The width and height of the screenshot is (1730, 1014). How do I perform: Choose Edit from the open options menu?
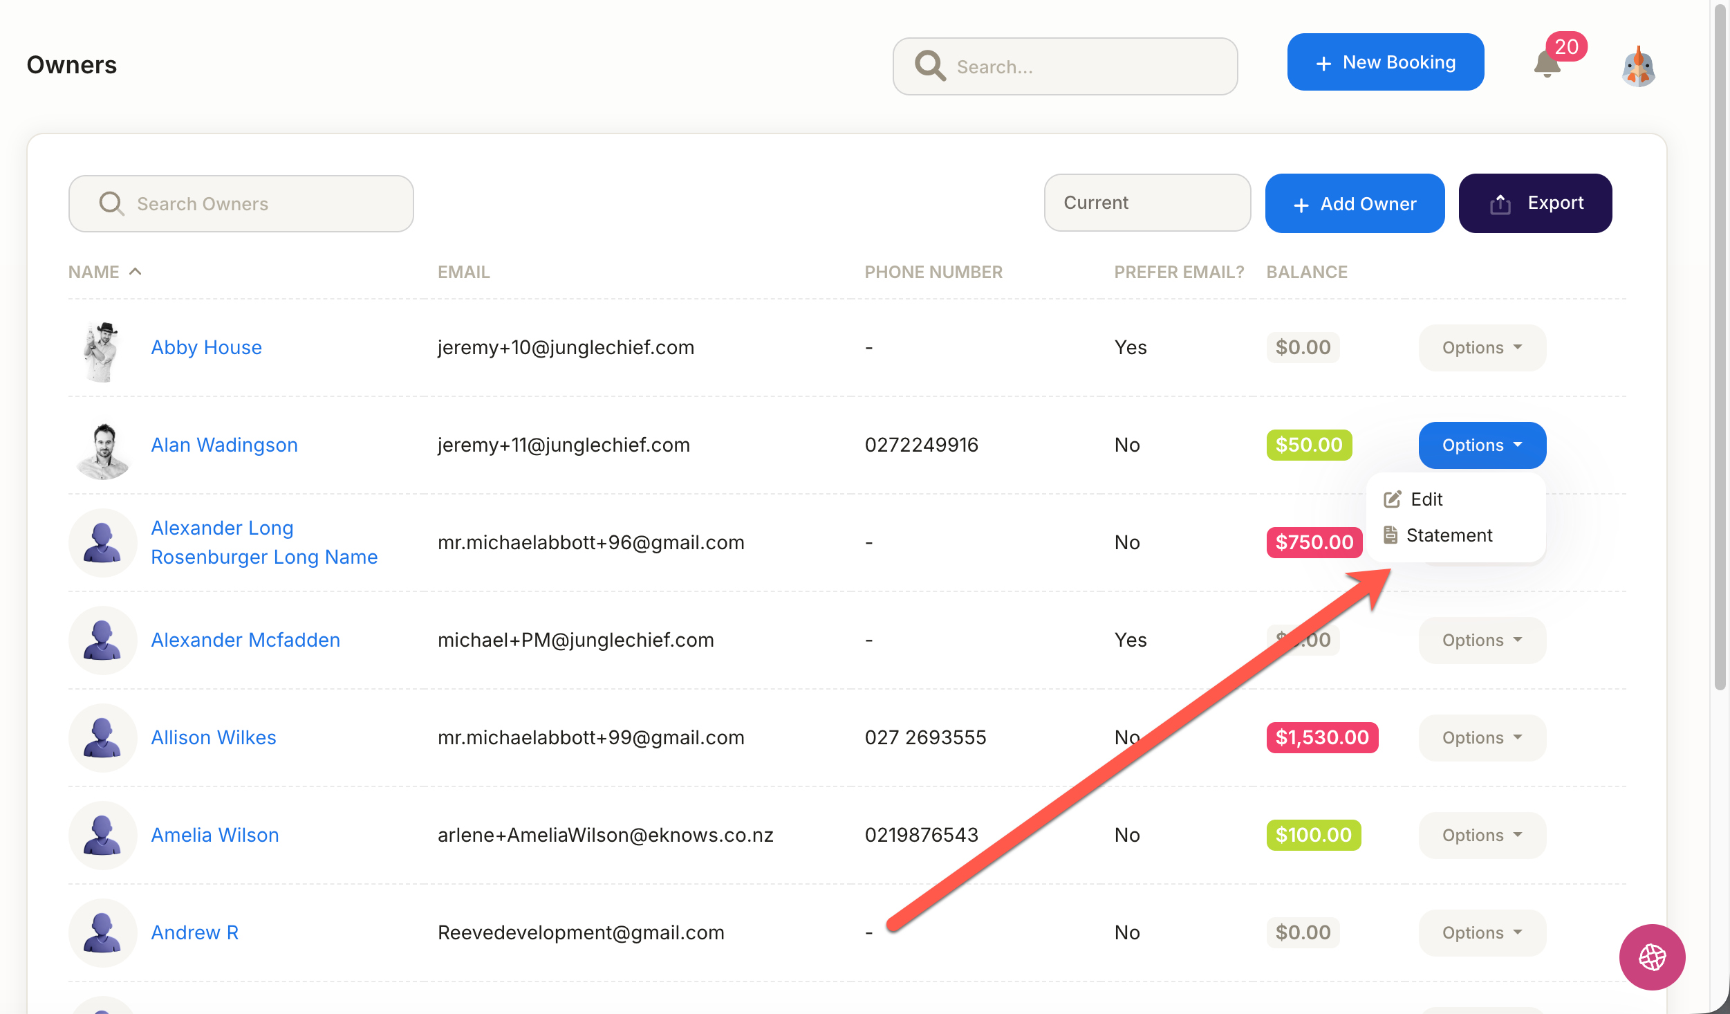[1426, 499]
